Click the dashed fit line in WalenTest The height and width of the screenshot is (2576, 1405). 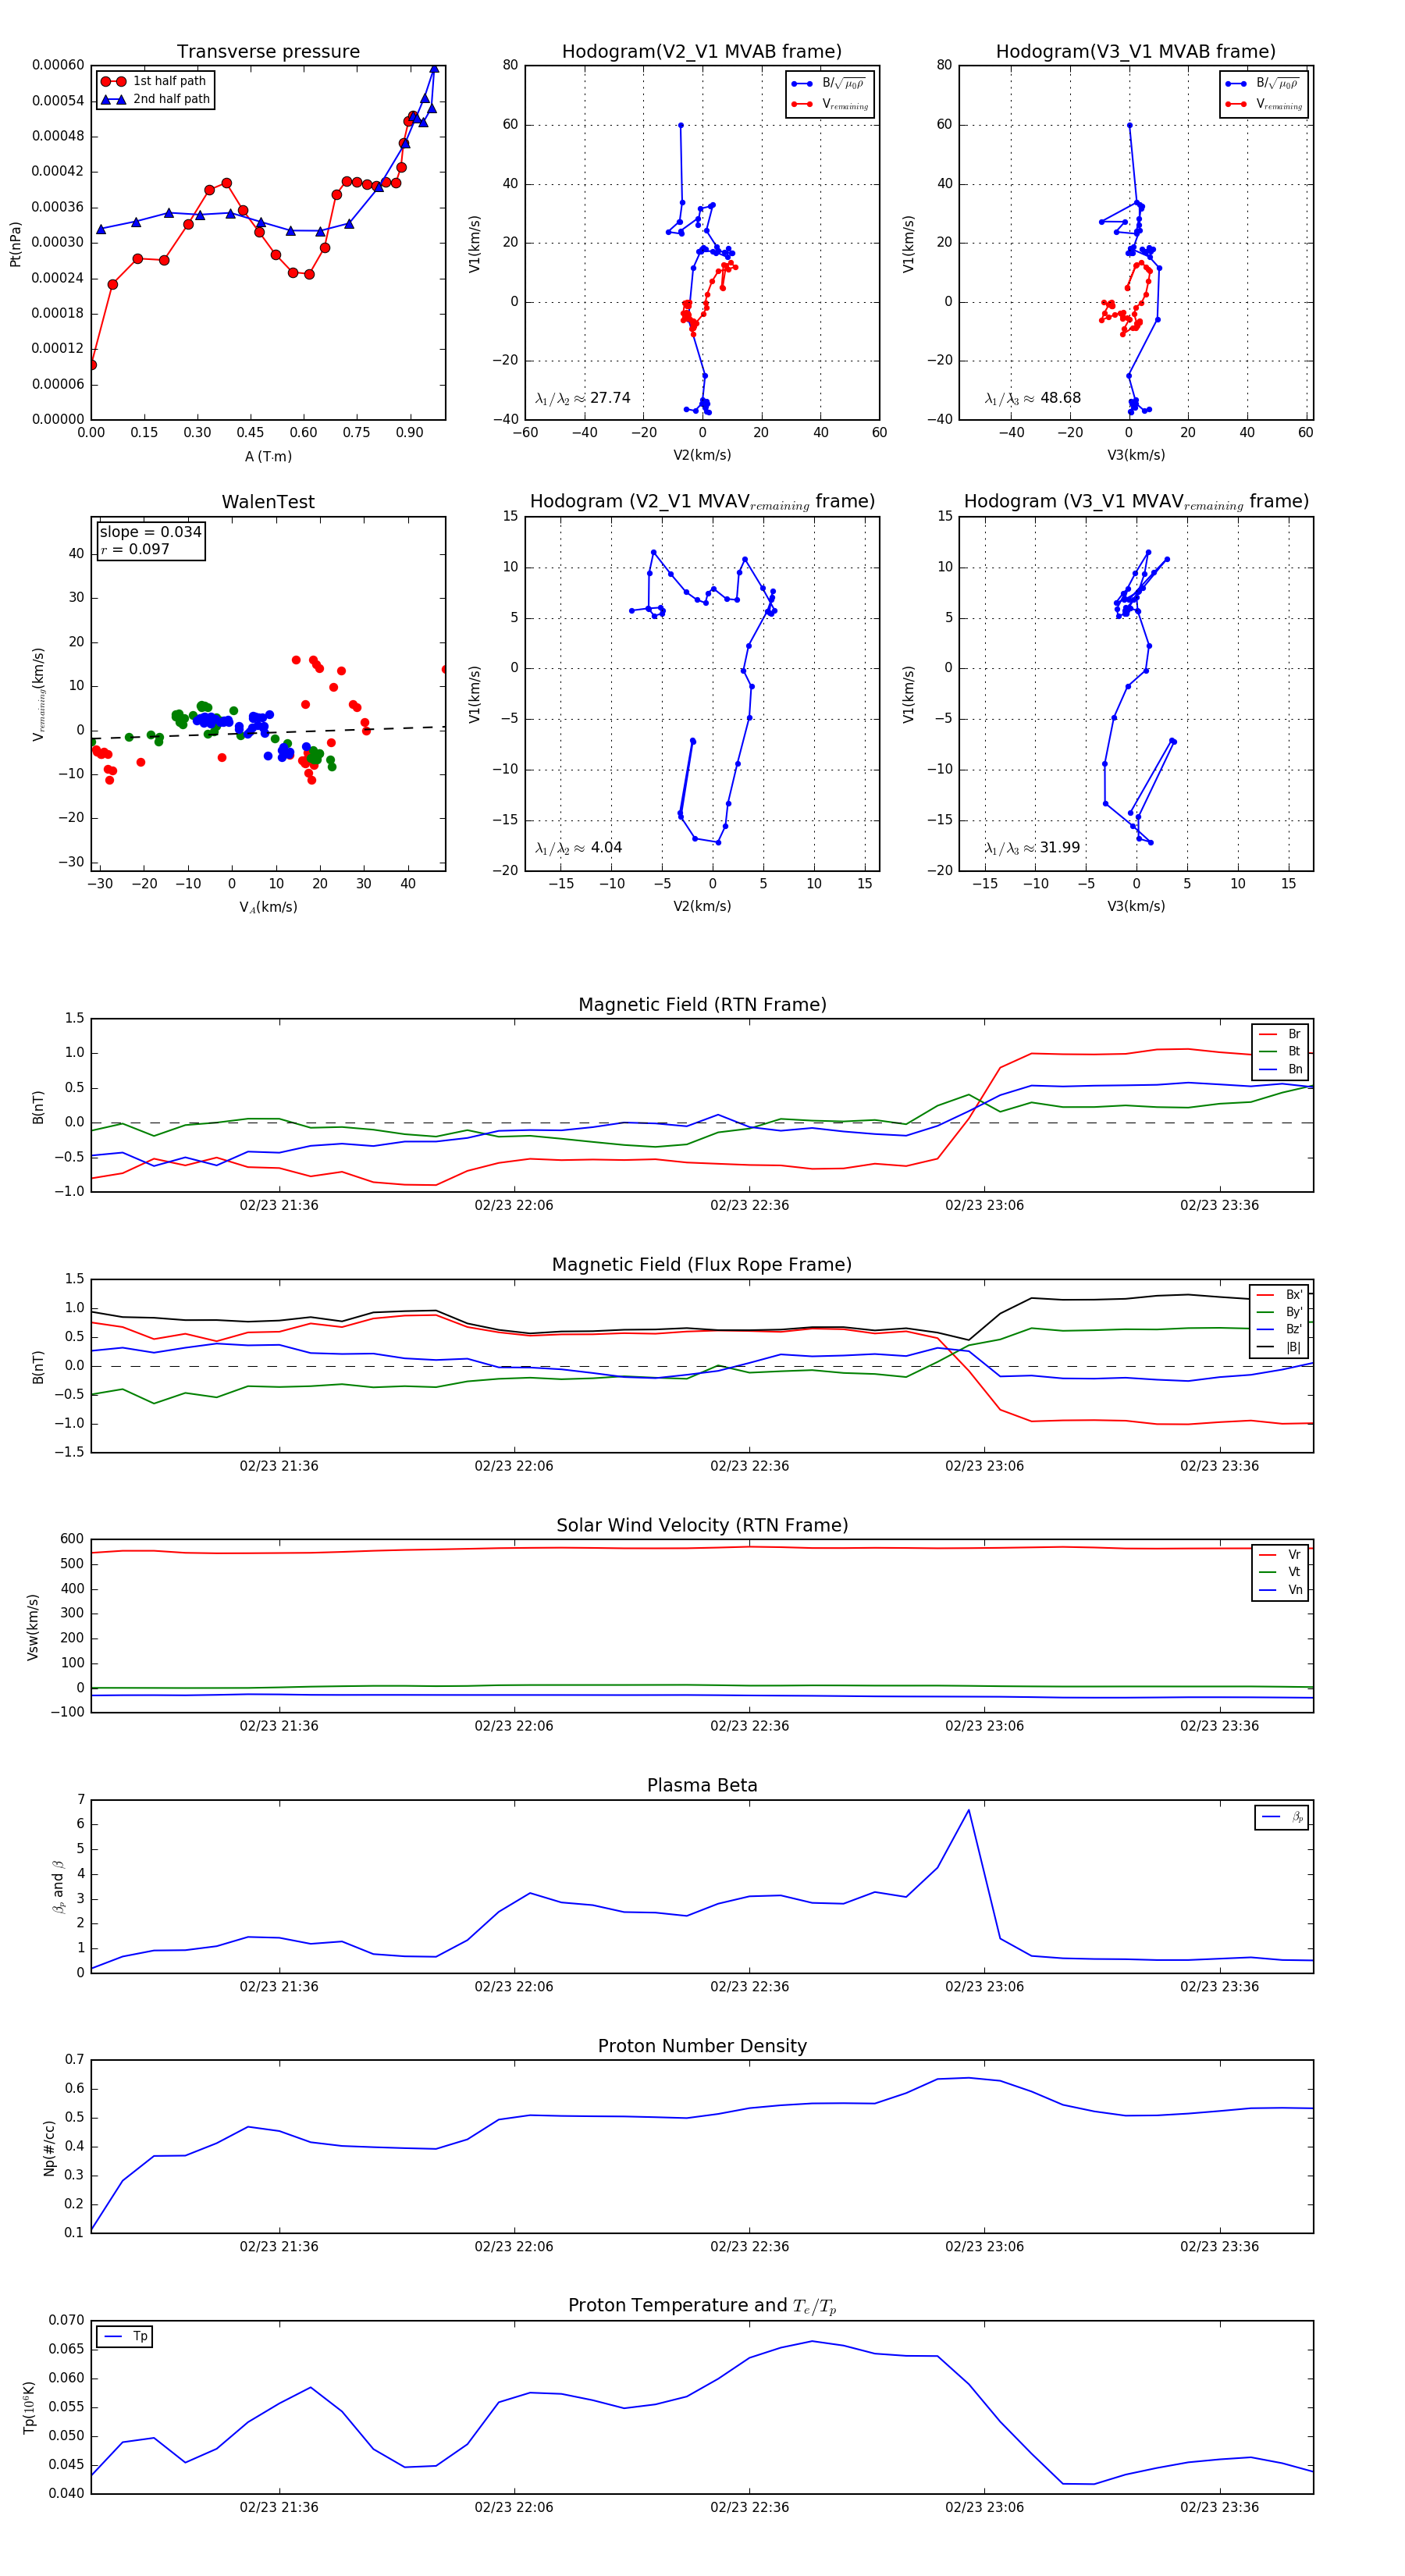(x=268, y=733)
